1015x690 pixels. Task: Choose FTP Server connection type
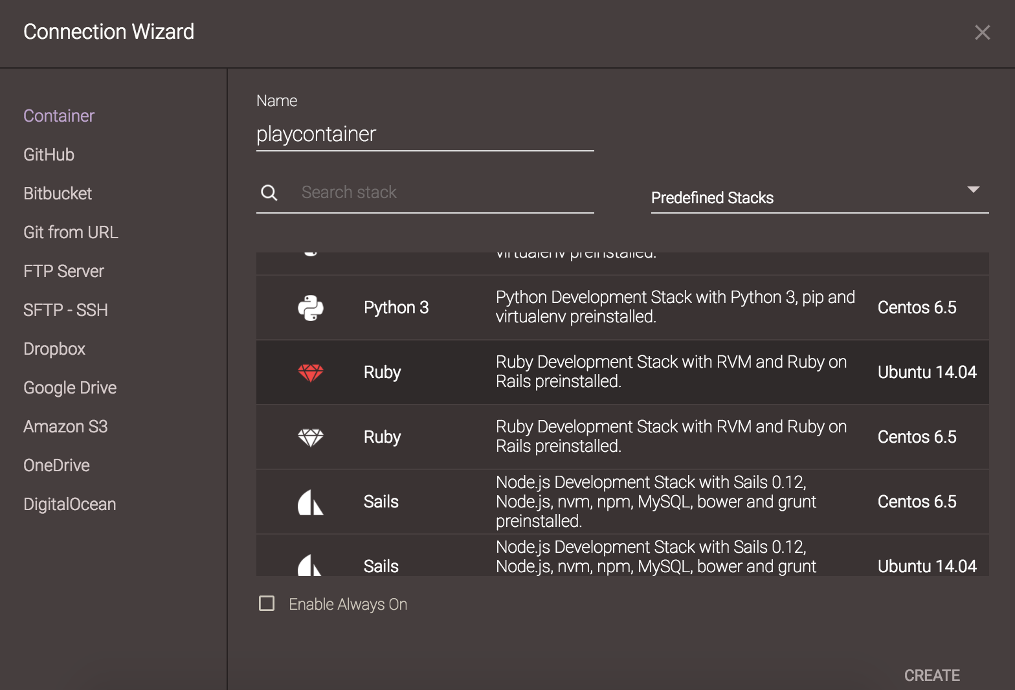(63, 271)
